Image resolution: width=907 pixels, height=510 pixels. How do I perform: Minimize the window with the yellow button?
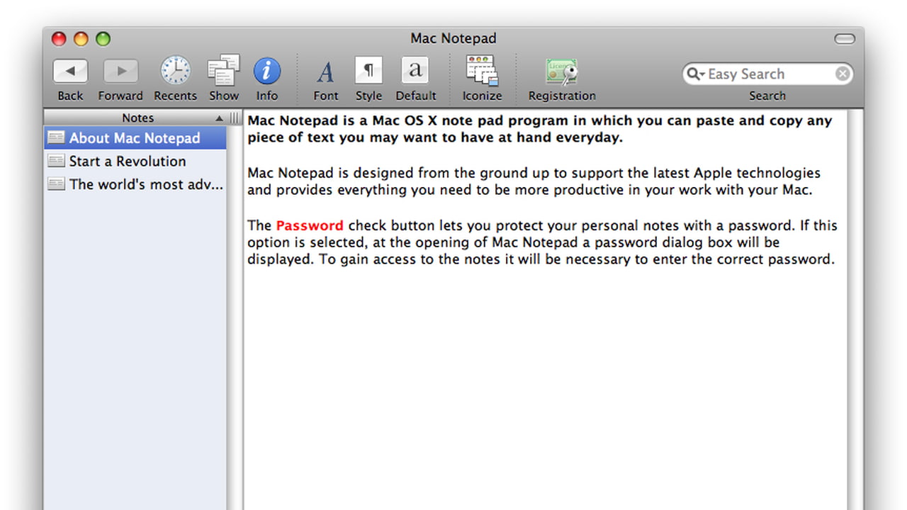(x=81, y=39)
